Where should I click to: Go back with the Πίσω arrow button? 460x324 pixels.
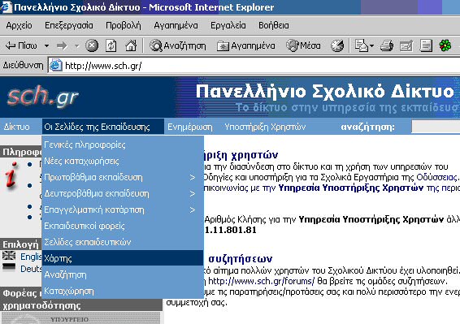[x=21, y=45]
